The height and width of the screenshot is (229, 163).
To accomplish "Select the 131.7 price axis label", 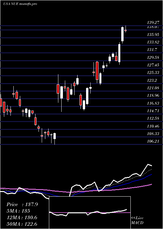I will point(152,50).
